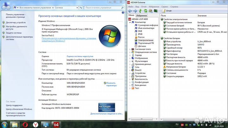
Task: Click the Тест tree icon
Action: pos(133,88)
